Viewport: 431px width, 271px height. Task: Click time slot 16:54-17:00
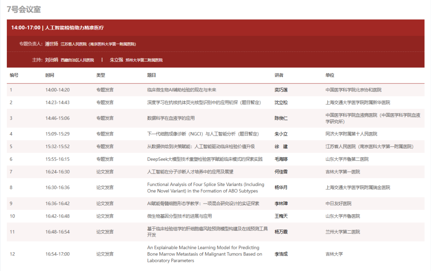(x=57, y=254)
